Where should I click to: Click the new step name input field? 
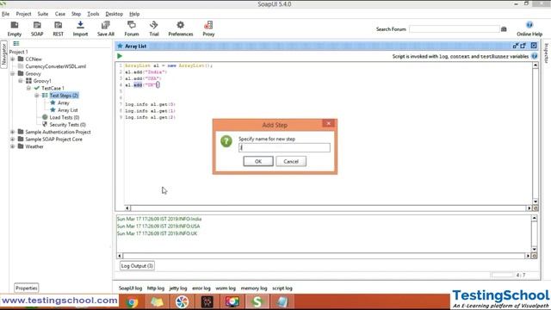[284, 147]
